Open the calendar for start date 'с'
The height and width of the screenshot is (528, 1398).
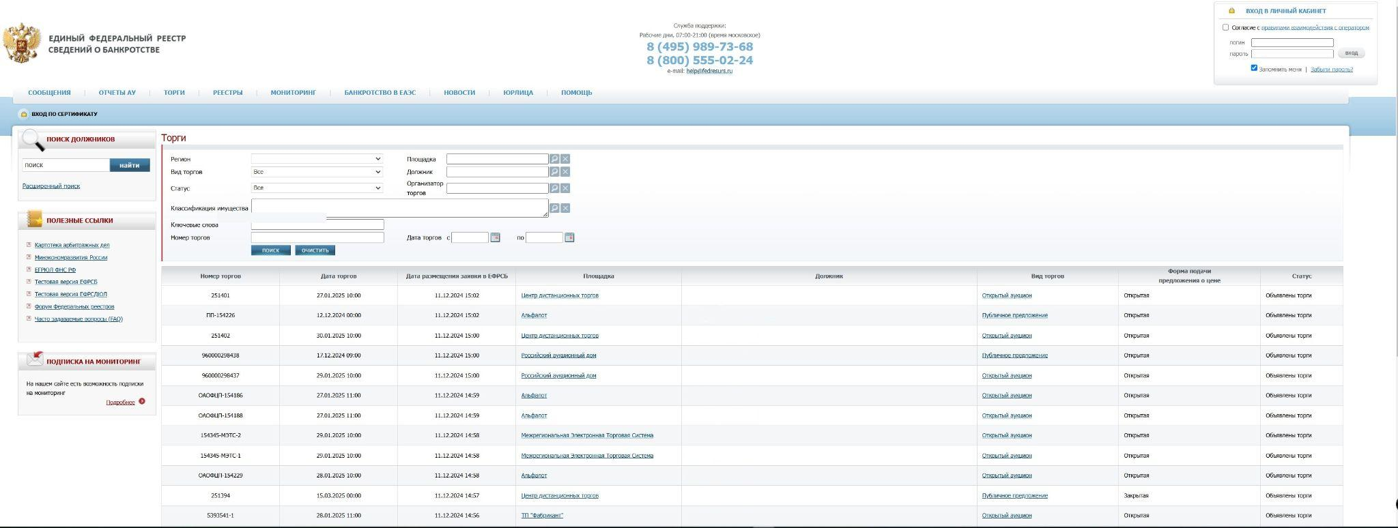click(x=496, y=237)
